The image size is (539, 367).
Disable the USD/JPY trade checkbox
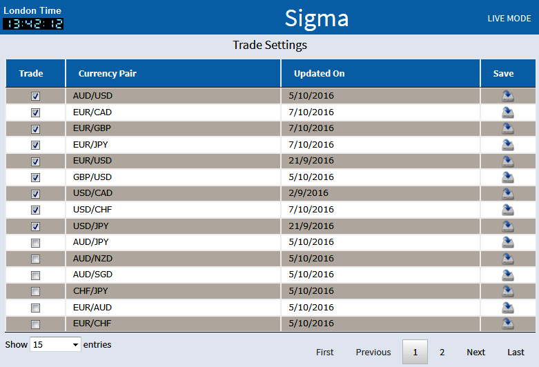36,226
